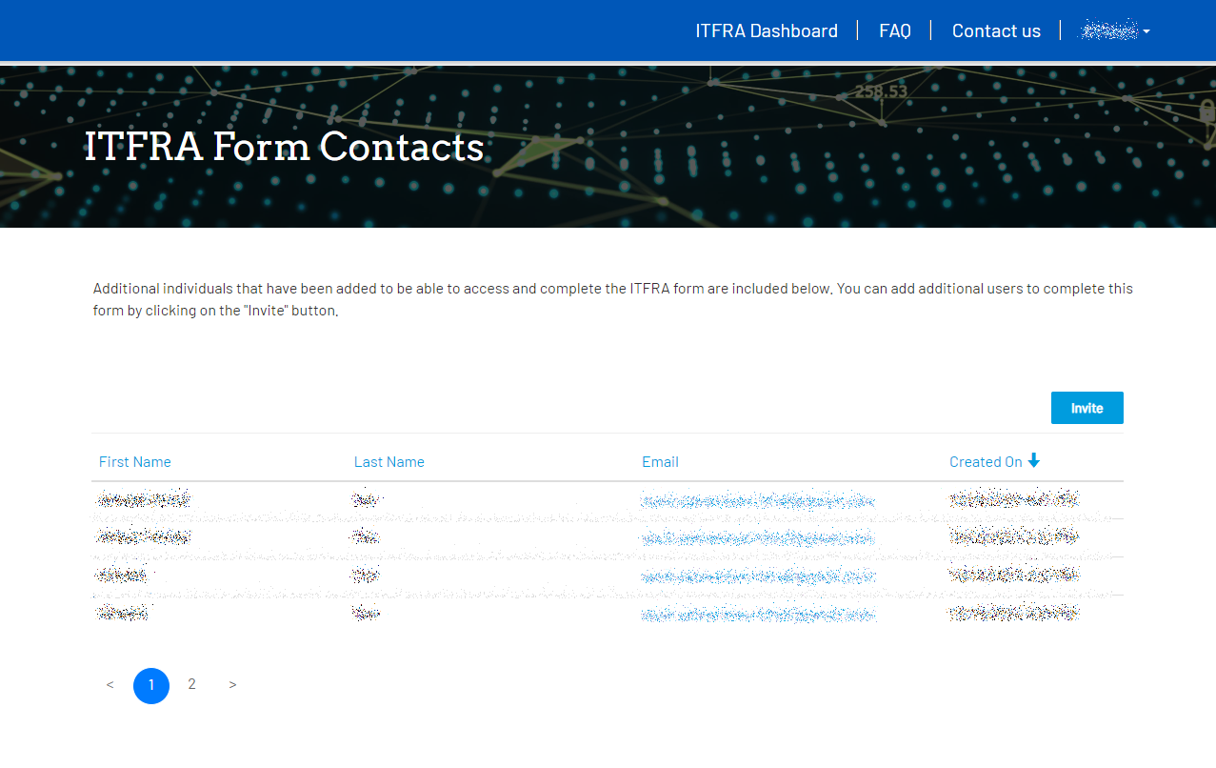Open the email link in the first contact row
The width and height of the screenshot is (1216, 768).
[757, 499]
